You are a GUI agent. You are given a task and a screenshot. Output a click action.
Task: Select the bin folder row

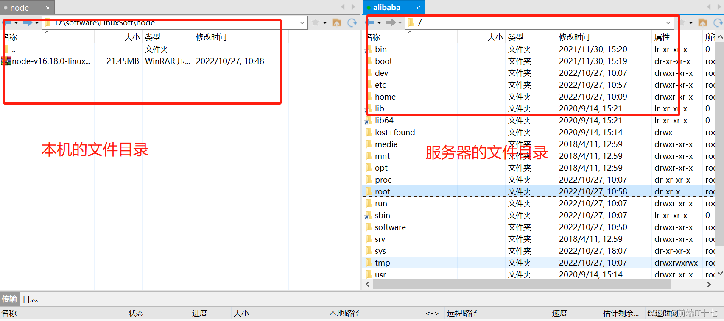(539, 49)
